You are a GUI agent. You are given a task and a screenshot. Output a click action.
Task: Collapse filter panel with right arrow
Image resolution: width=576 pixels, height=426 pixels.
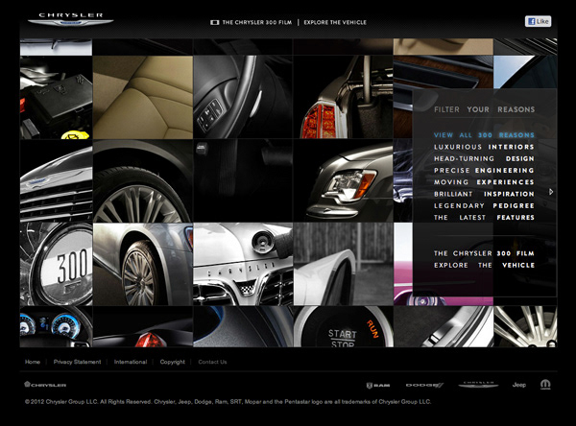pos(551,192)
